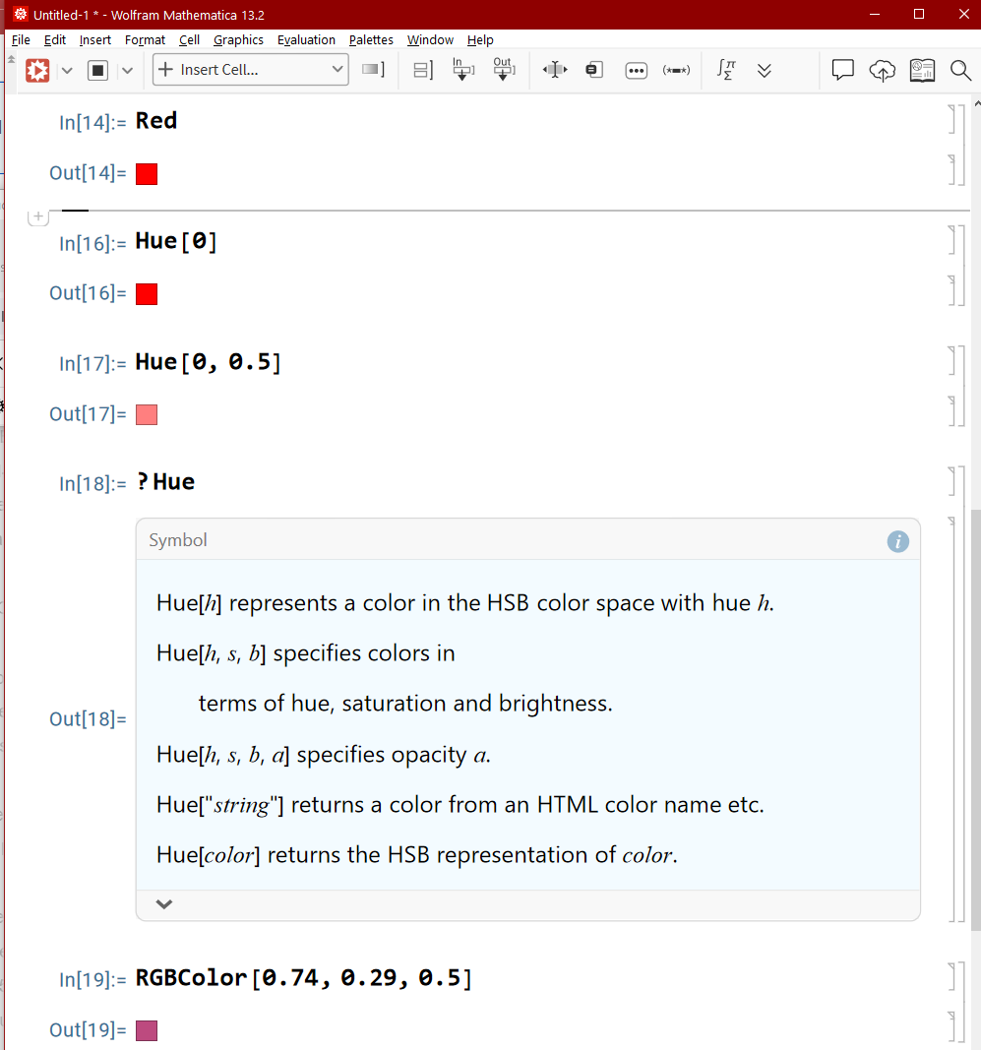Open the documentation center book icon
This screenshot has height=1050, width=981.
922,70
